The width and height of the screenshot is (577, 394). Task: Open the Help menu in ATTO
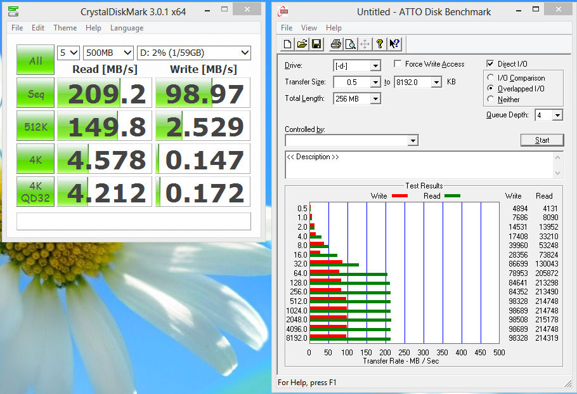334,28
